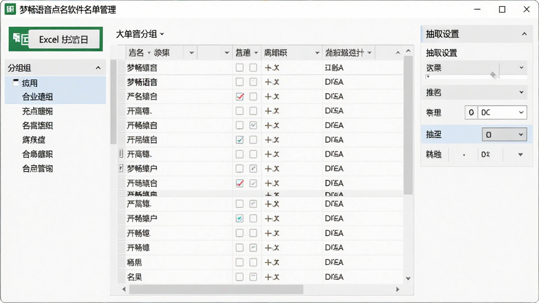This screenshot has height=303, width=539.
Task: Click the horizontal scrollbar right arrow under table
Action: pos(397,289)
